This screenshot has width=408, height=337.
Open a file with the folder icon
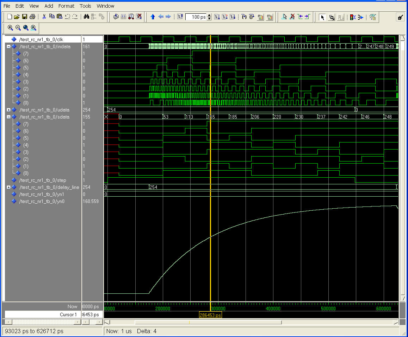17,17
